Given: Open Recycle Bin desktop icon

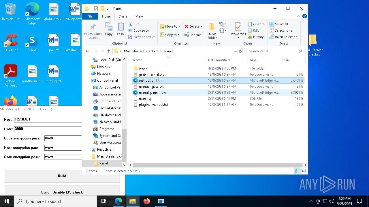Looking at the screenshot, I should [10, 12].
